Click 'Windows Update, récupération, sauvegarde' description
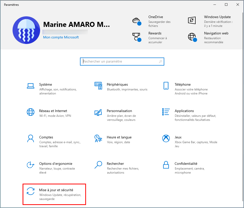The image size is (244, 208). pyautogui.click(x=60, y=197)
